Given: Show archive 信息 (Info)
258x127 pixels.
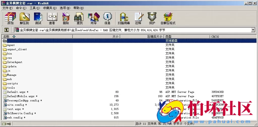Looking at the screenshot, I should (107, 18).
